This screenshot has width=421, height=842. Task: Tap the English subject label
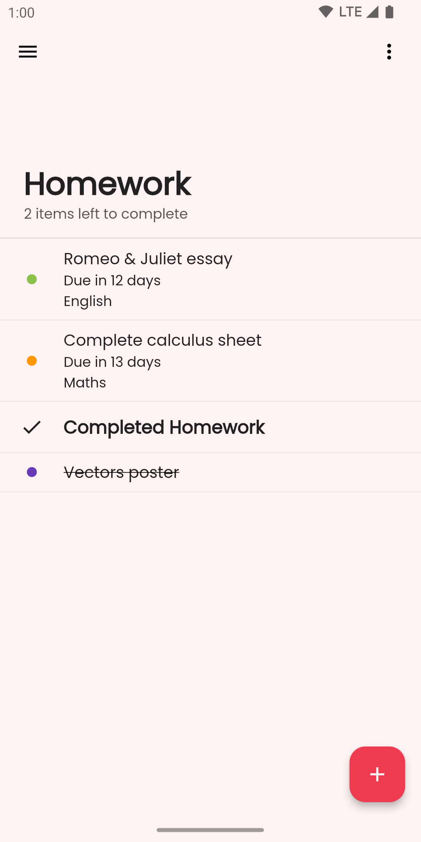pos(88,301)
